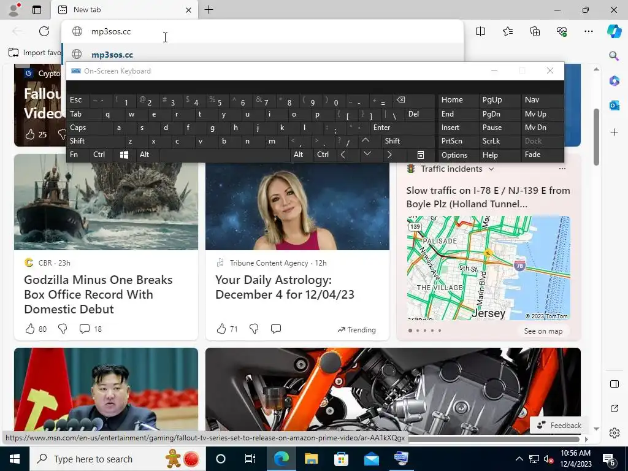Open the tab actions menu icon

pyautogui.click(x=37, y=10)
